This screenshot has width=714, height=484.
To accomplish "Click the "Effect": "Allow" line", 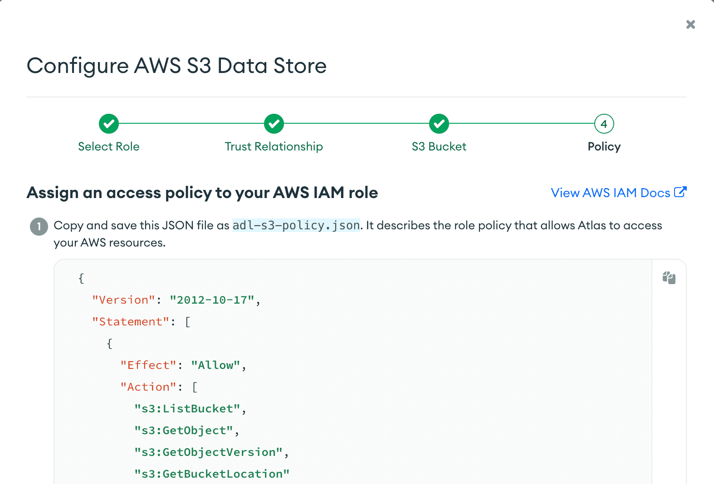I will click(183, 365).
